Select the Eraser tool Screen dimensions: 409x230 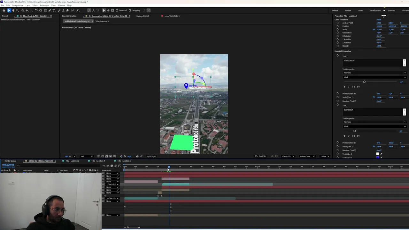(x=67, y=10)
